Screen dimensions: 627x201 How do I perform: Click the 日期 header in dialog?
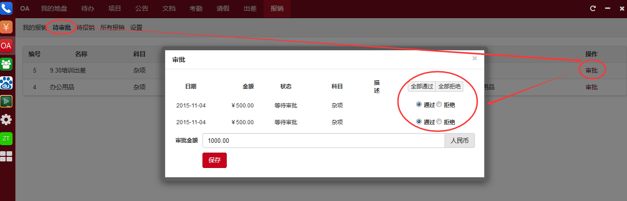[x=190, y=87]
